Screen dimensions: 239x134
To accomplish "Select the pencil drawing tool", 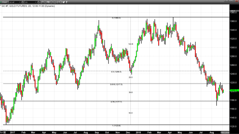I will (x=42, y=2).
